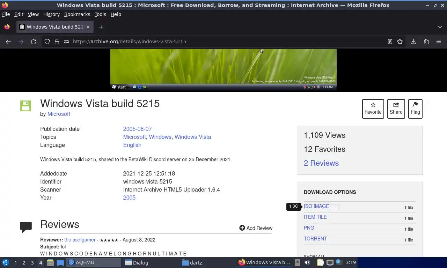Switch to workspace 3

tap(32, 263)
